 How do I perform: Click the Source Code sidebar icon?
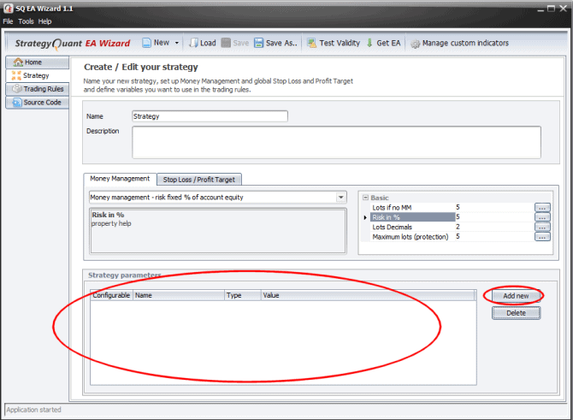[x=17, y=103]
